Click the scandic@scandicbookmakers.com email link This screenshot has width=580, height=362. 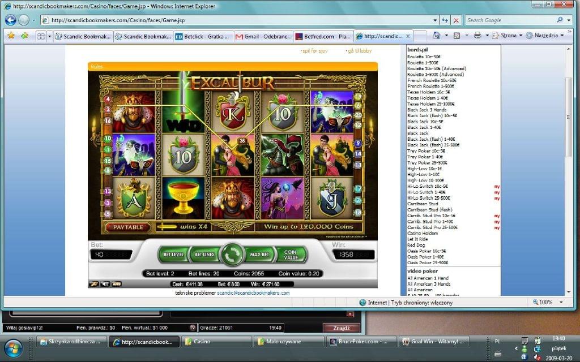[x=253, y=293]
